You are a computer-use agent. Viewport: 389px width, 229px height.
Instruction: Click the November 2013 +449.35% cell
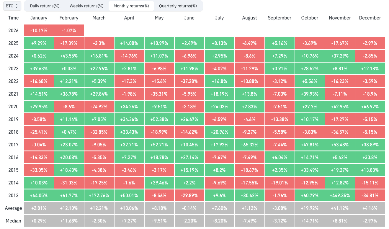(x=340, y=195)
